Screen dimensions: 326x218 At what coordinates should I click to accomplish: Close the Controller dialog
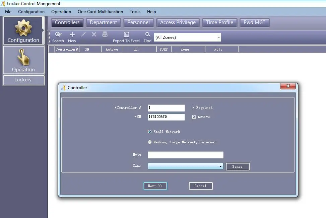[288, 86]
